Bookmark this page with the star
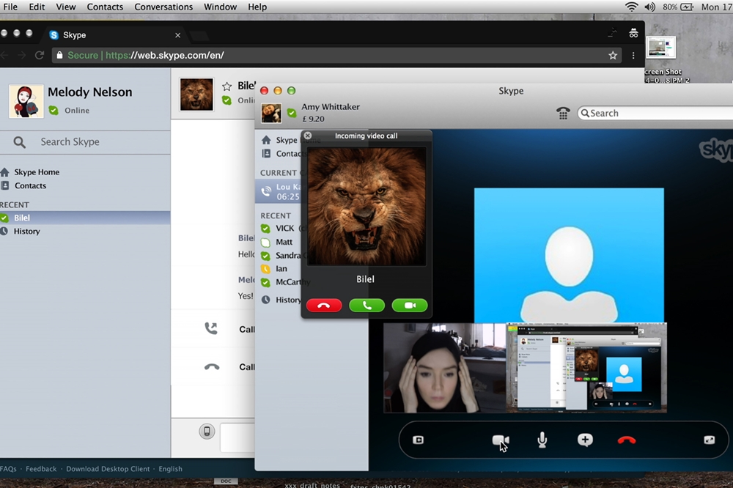Viewport: 733px width, 488px height. pos(613,55)
